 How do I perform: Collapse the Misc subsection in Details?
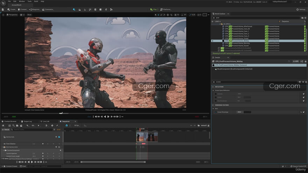213,109
